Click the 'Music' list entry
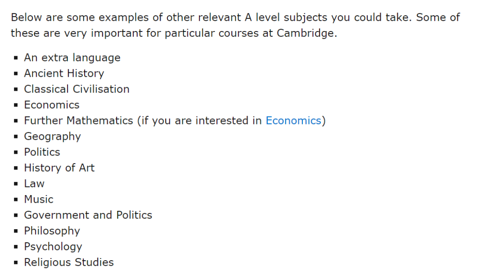The image size is (486, 276). point(39,200)
